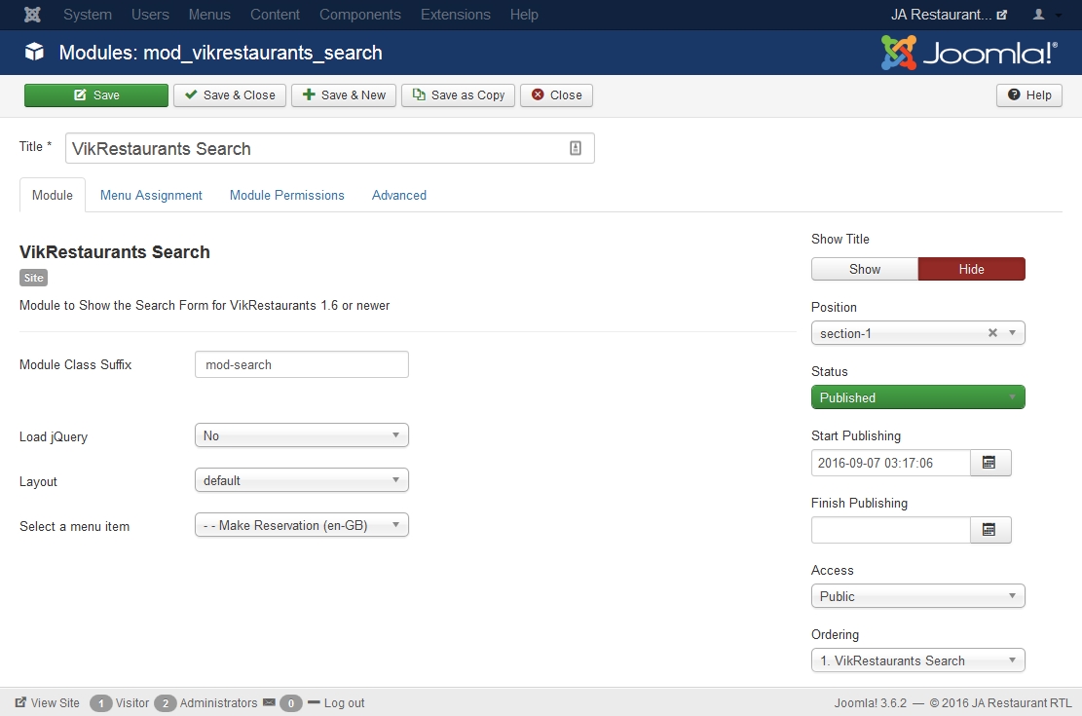Open the user account menu icon
This screenshot has height=716, width=1082.
[x=1045, y=15]
